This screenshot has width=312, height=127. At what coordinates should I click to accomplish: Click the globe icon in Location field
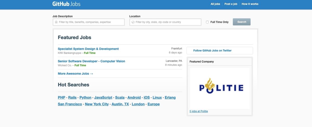pyautogui.click(x=133, y=22)
